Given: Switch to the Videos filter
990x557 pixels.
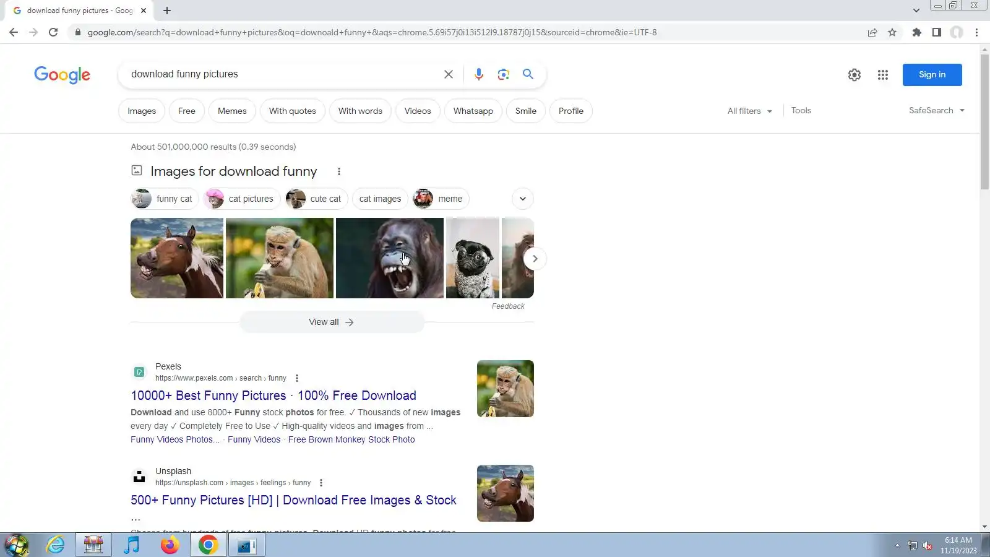Looking at the screenshot, I should [418, 111].
